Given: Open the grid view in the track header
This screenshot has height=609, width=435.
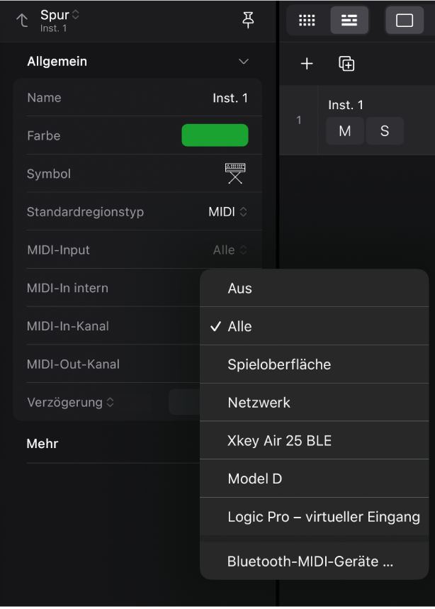Looking at the screenshot, I should point(307,20).
